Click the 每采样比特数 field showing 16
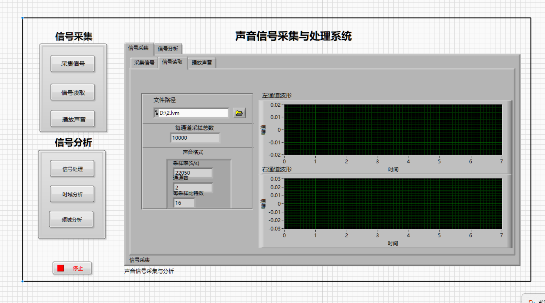 click(184, 203)
